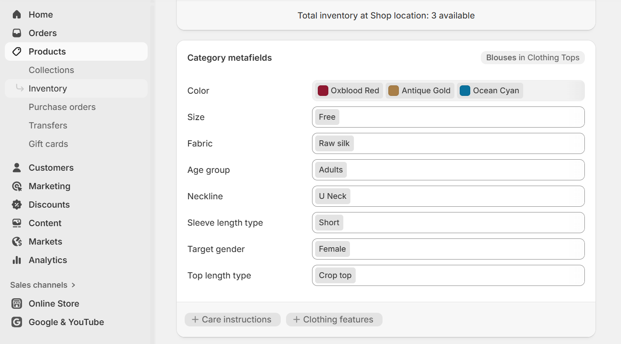The height and width of the screenshot is (344, 621).
Task: Navigate to Collections
Action: 51,70
